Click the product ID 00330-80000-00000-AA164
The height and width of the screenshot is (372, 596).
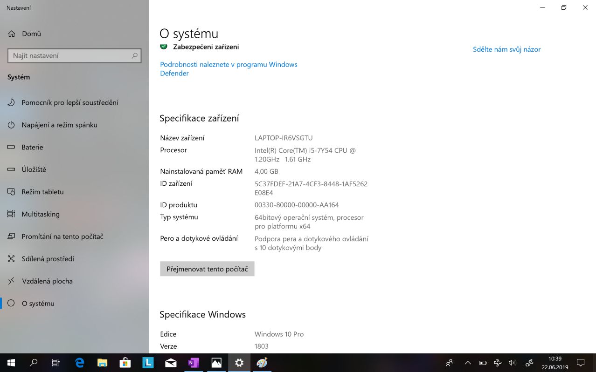point(297,205)
